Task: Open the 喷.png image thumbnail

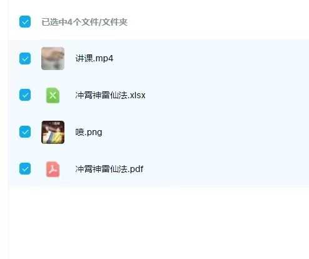Action: tap(53, 132)
